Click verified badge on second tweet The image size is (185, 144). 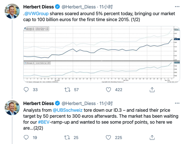pos(58,103)
